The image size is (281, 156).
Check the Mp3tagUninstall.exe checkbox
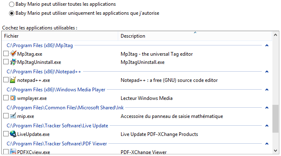[x=6, y=62]
